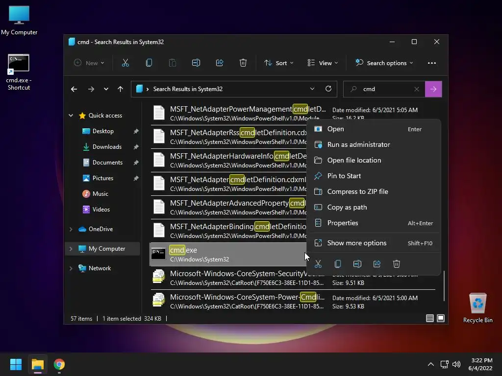Go up one folder level

(120, 89)
